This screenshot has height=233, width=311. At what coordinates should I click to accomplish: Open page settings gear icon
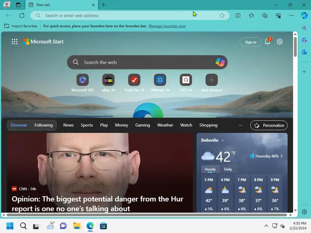(x=280, y=42)
